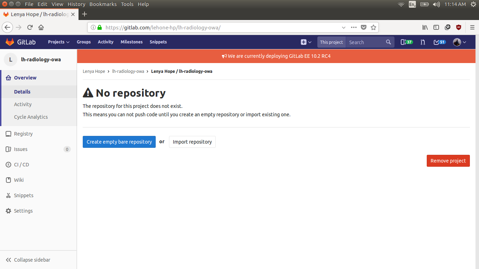Expand the Projects dropdown in navbar
This screenshot has width=479, height=269.
59,42
